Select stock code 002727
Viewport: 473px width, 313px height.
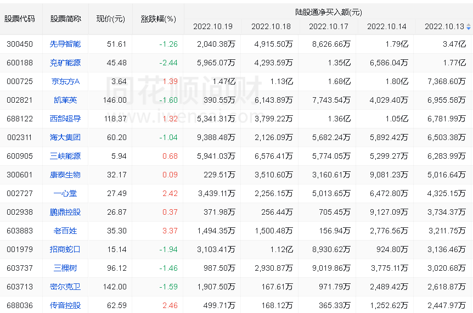tap(20, 193)
